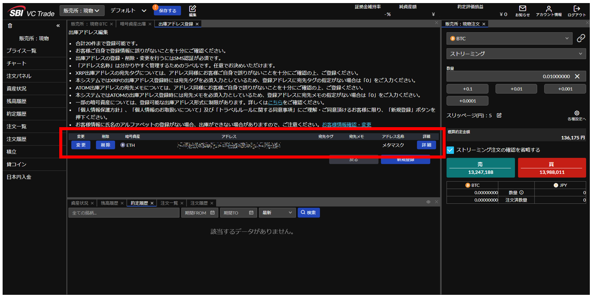Switch to the 残高履歴 bottom tab
Screen dimensions: 592x297
pyautogui.click(x=109, y=203)
